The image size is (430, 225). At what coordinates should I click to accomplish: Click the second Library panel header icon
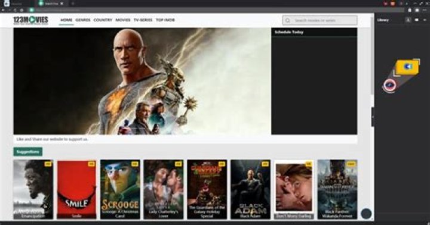tap(417, 20)
